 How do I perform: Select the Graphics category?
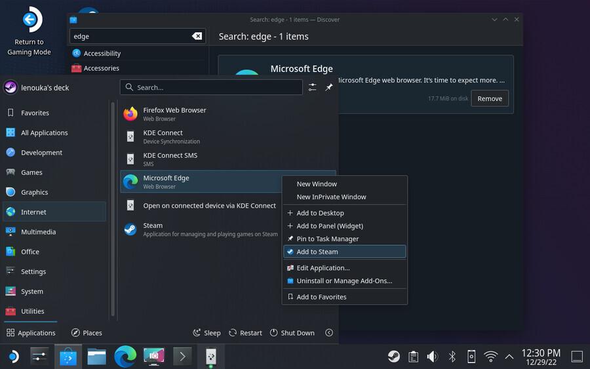pos(54,192)
